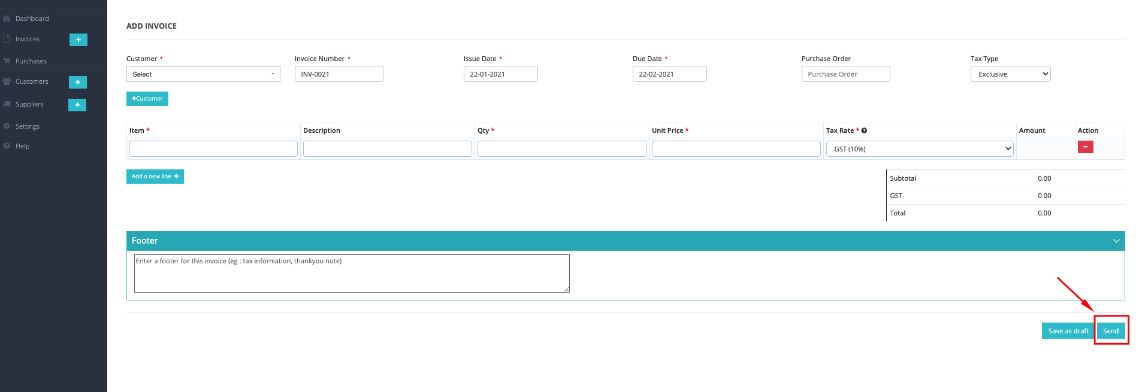1139x392 pixels.
Task: Remove line with red minus button
Action: coord(1086,147)
